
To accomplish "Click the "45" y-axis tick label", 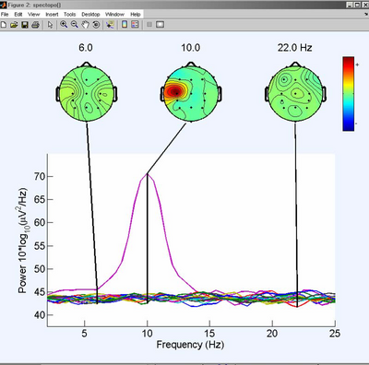I will [39, 292].
